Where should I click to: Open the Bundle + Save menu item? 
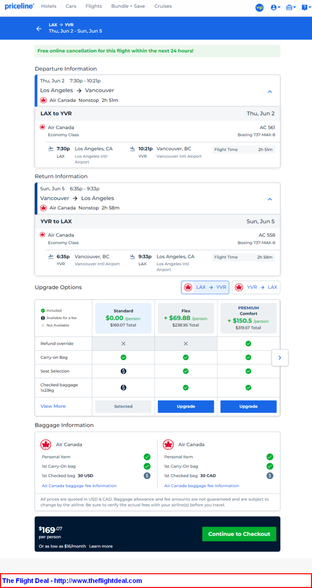pyautogui.click(x=128, y=7)
